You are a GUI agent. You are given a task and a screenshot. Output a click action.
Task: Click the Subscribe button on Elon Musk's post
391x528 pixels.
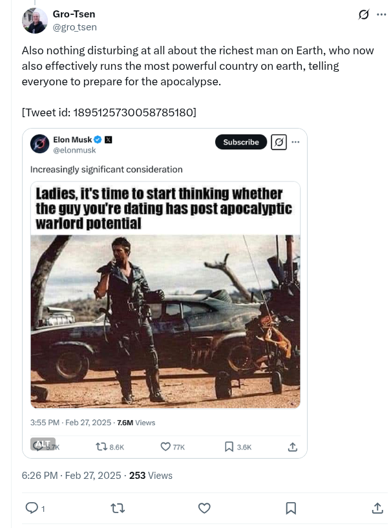pos(241,142)
